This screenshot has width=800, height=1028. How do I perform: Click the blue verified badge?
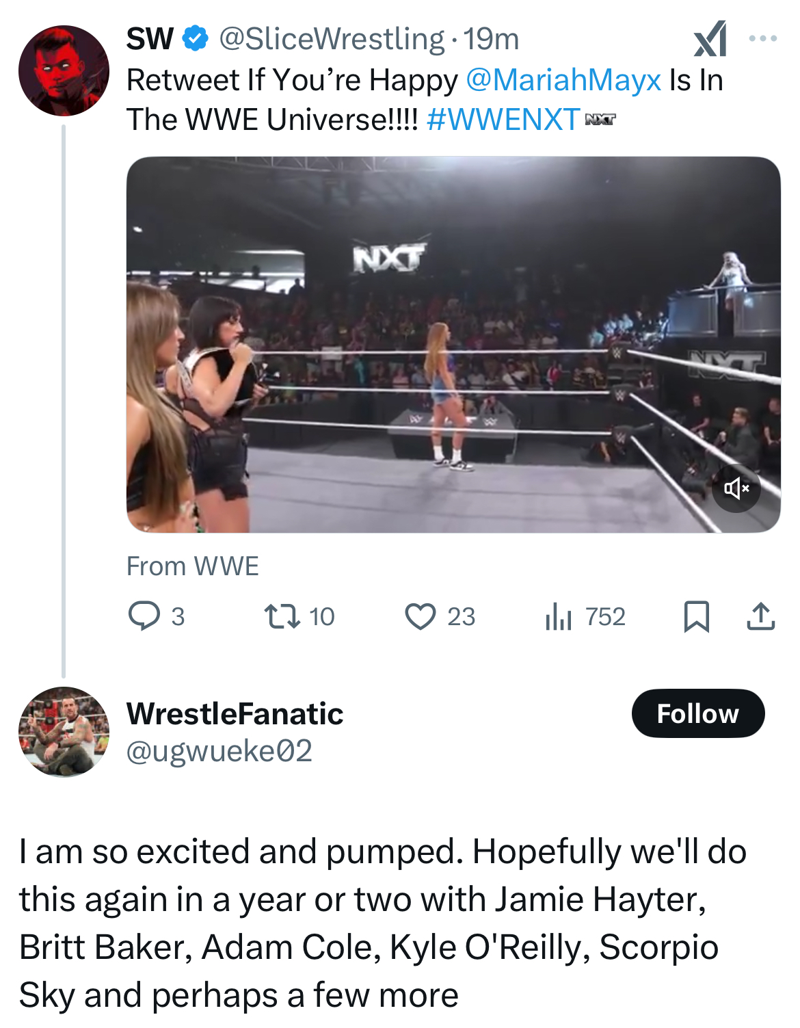coord(196,39)
